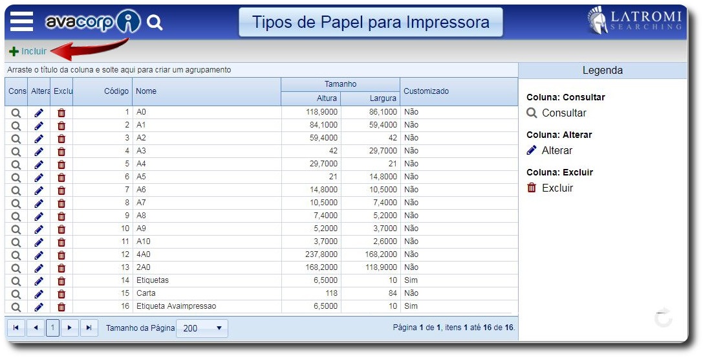The width and height of the screenshot is (703, 358).
Task: Delete the Etiqueta Avaimpressao row
Action: pyautogui.click(x=61, y=308)
